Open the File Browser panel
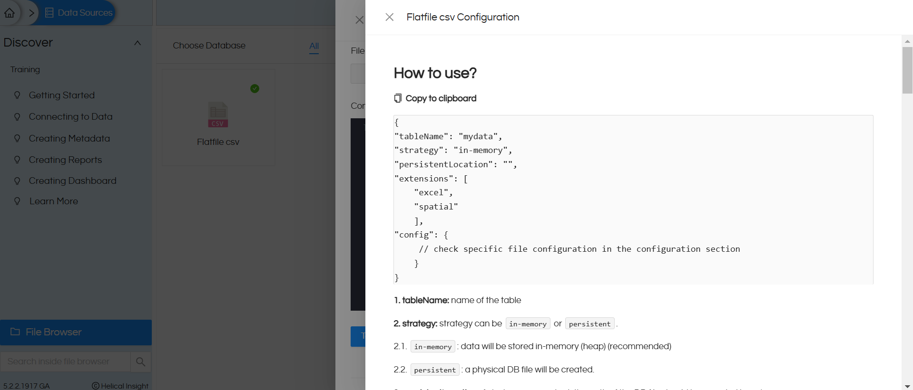 [x=76, y=332]
